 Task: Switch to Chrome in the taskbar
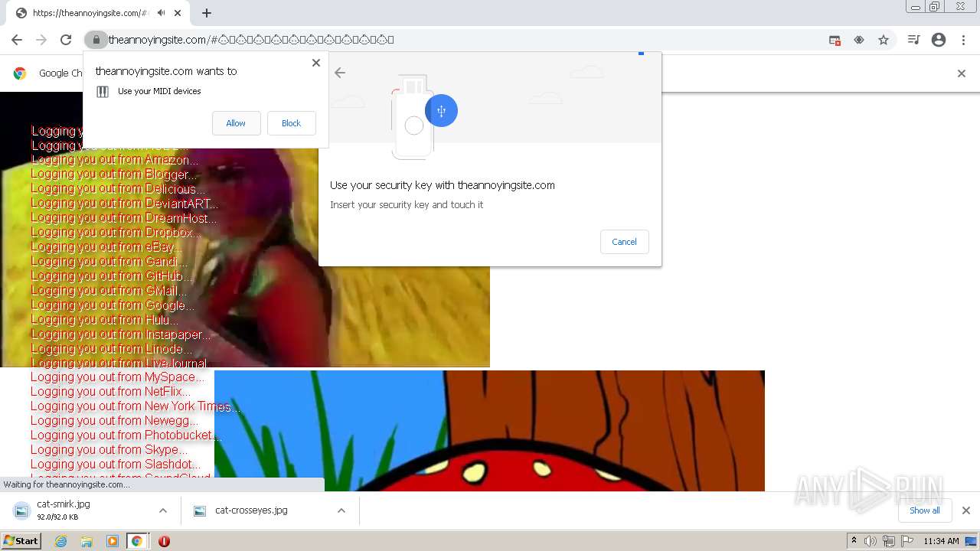coord(137,541)
